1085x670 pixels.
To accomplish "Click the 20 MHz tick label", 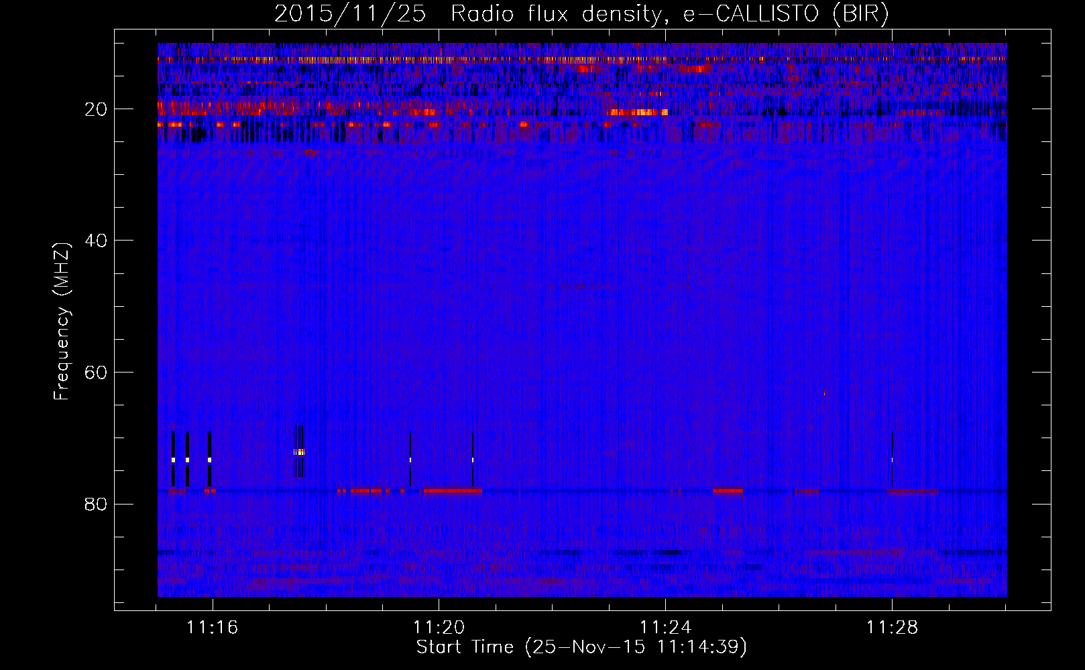I will pyautogui.click(x=97, y=109).
